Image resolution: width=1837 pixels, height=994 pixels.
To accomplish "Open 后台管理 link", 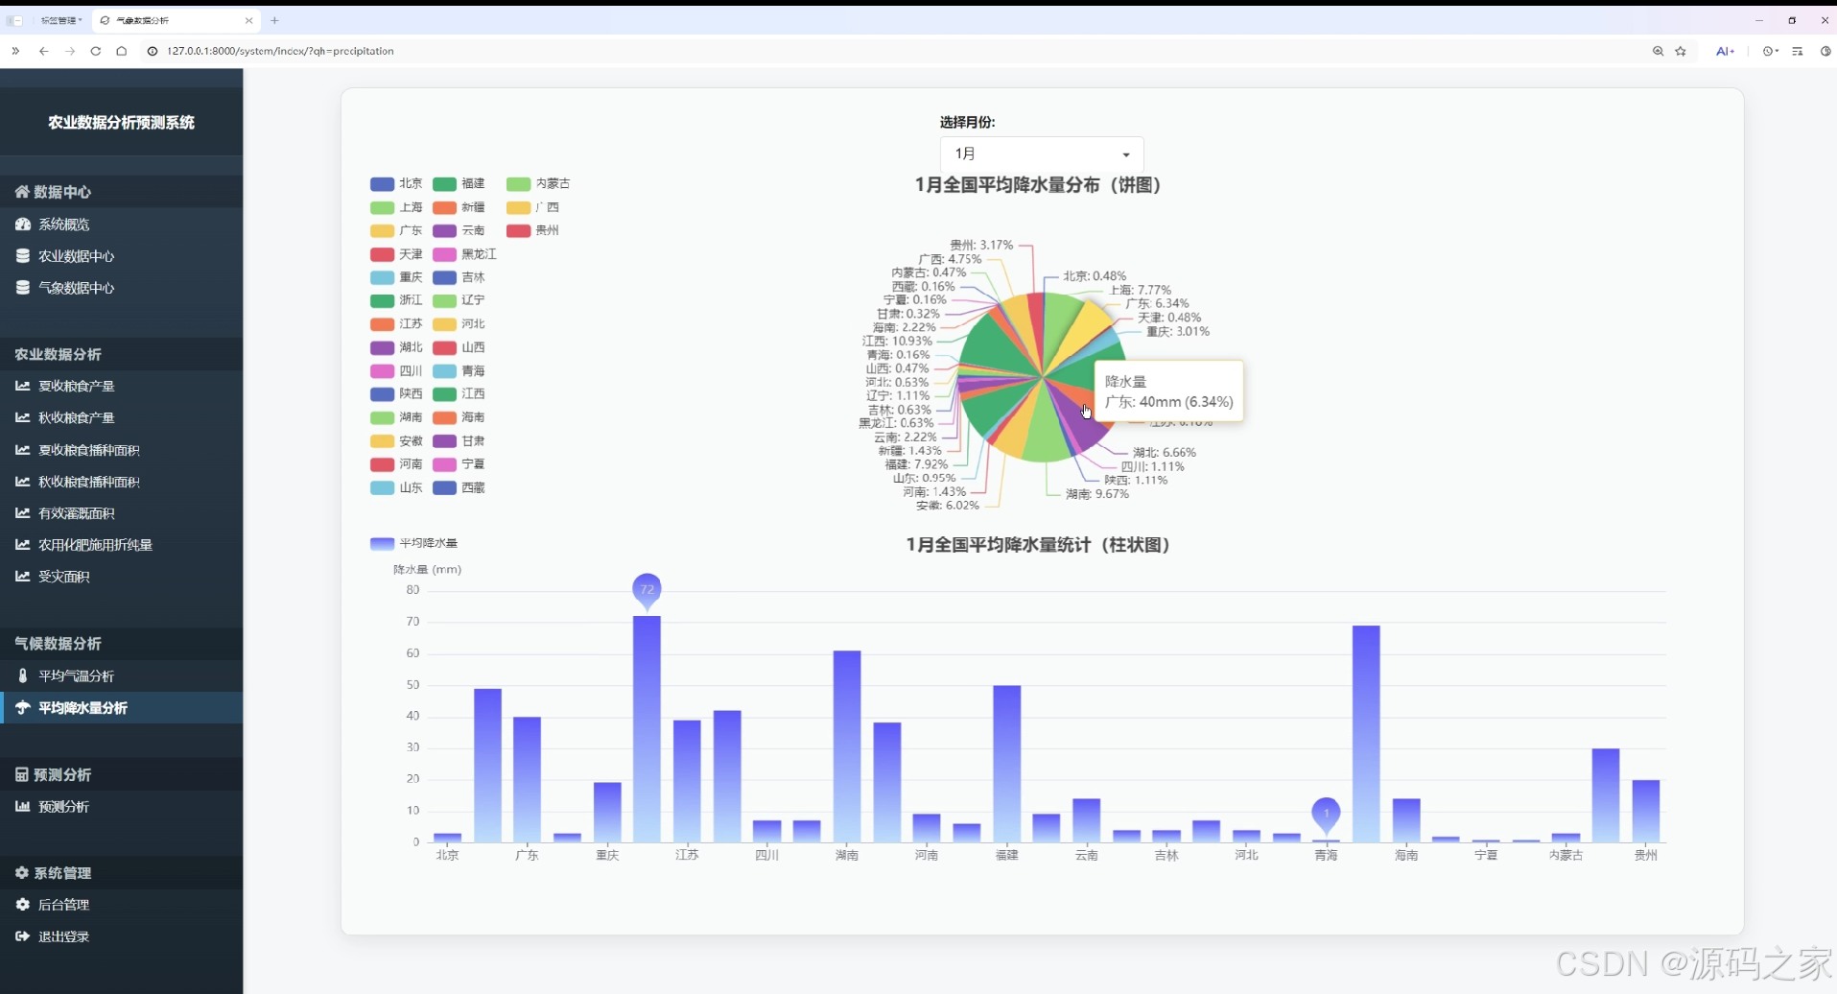I will [x=63, y=905].
